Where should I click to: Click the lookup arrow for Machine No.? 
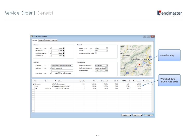64,51
